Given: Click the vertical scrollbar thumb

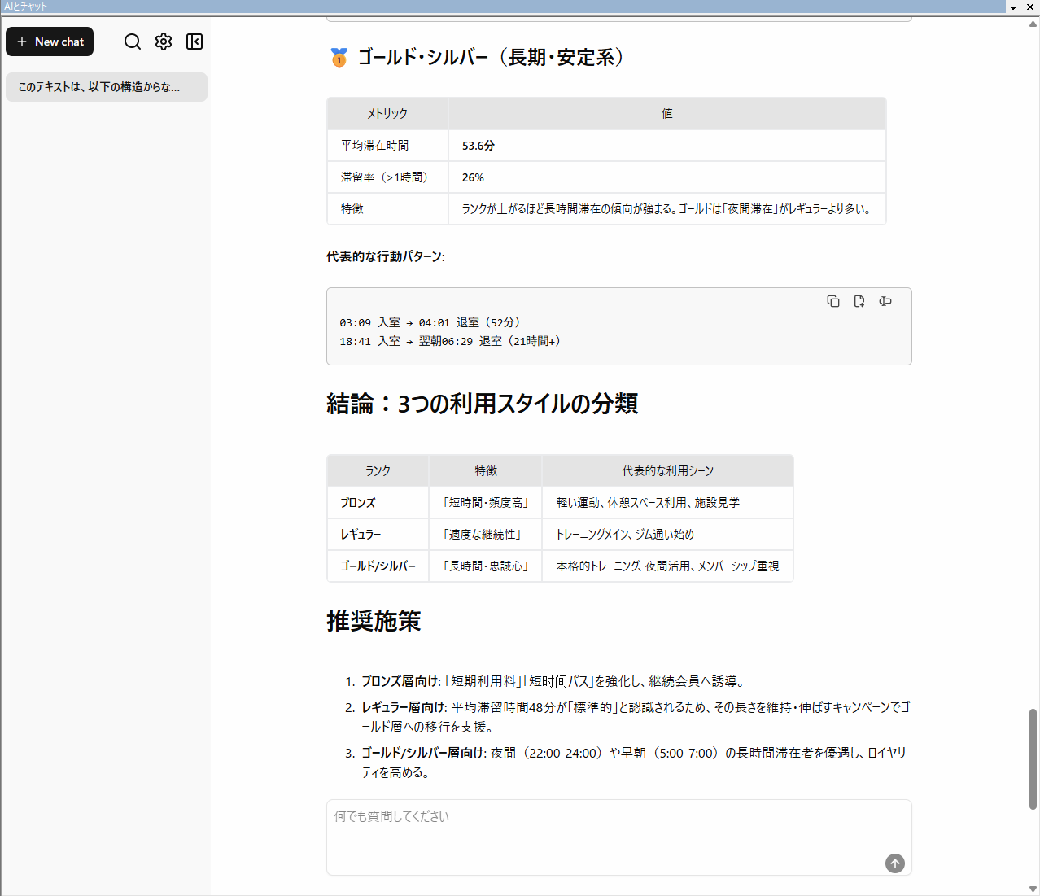Looking at the screenshot, I should [x=1033, y=758].
